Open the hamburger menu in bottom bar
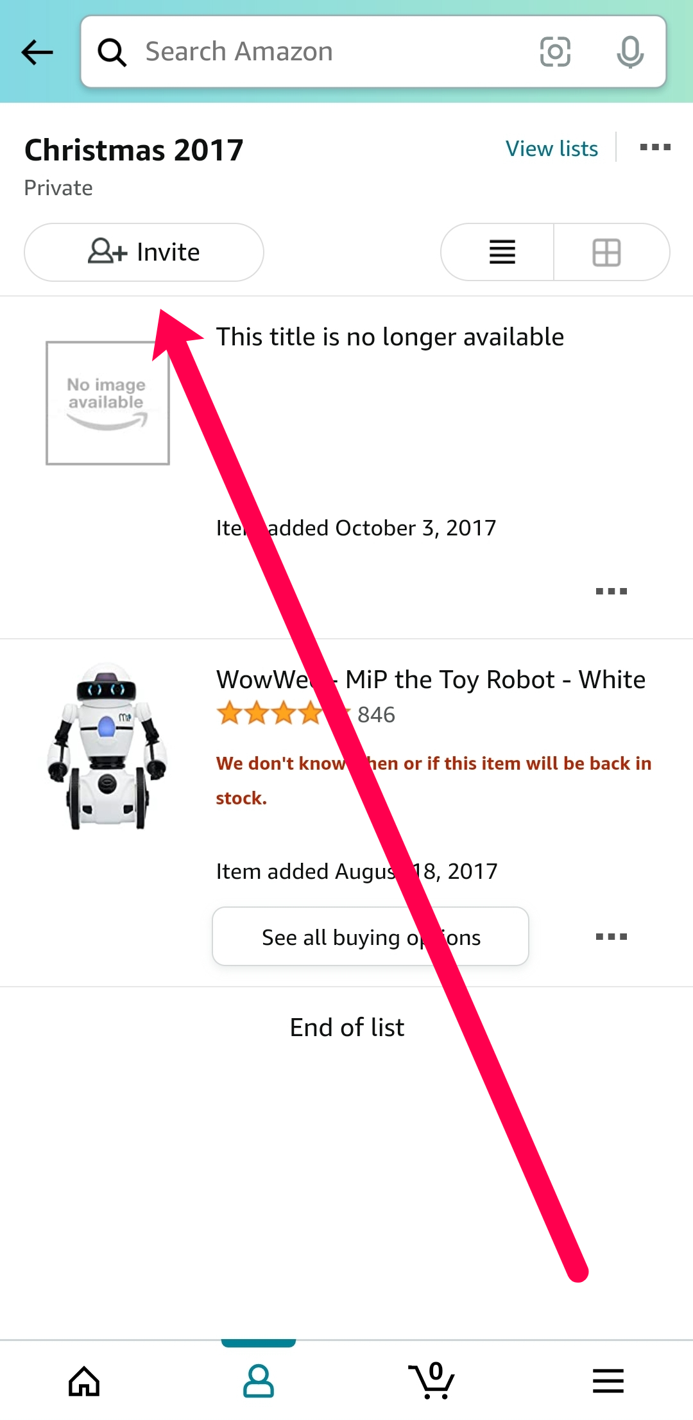 tap(608, 1380)
